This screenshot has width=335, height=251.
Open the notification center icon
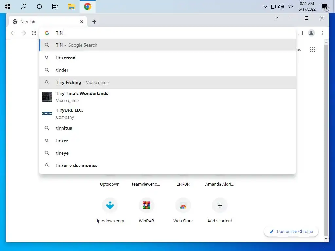pyautogui.click(x=325, y=7)
